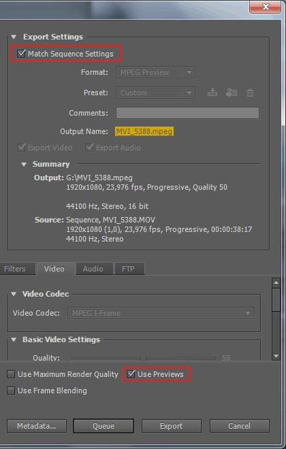Uncheck the Use Previews option
Screen dimensions: 286x449
tap(131, 374)
